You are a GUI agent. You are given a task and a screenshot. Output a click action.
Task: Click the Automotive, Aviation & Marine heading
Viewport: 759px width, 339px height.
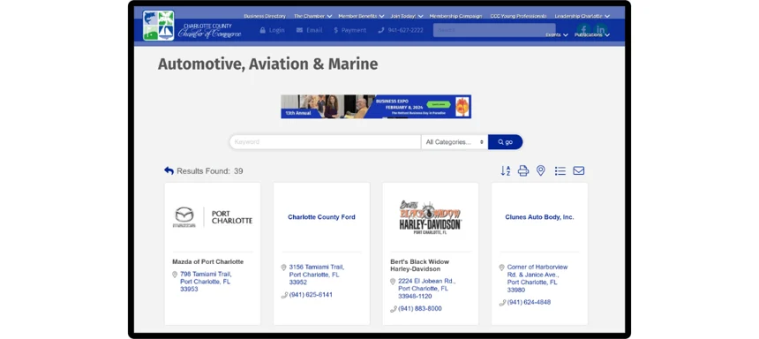(267, 64)
